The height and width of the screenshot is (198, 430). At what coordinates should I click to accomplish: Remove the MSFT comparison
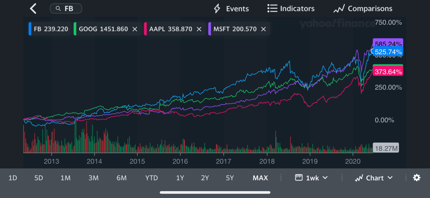tap(264, 29)
